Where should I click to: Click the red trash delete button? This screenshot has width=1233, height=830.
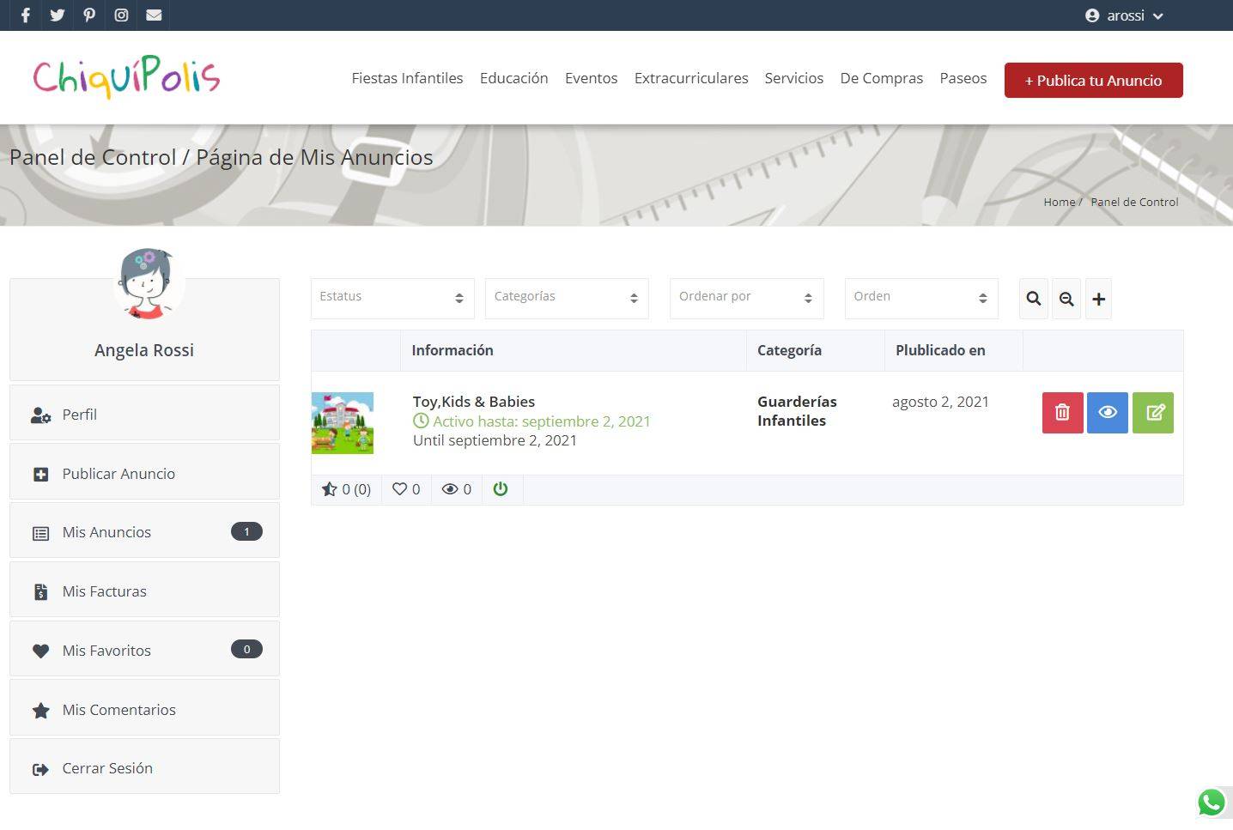pyautogui.click(x=1062, y=413)
